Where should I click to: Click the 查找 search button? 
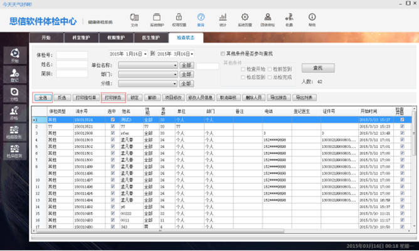[x=318, y=68]
